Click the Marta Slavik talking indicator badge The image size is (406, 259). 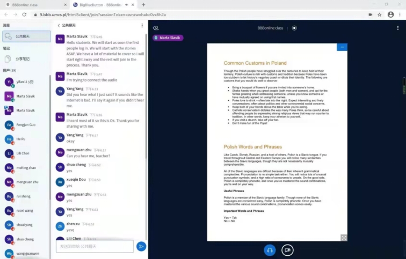(168, 38)
